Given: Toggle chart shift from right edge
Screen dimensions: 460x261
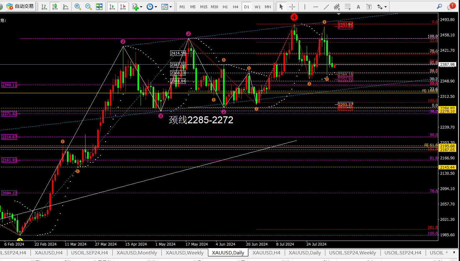Looking at the screenshot, I should click(123, 7).
